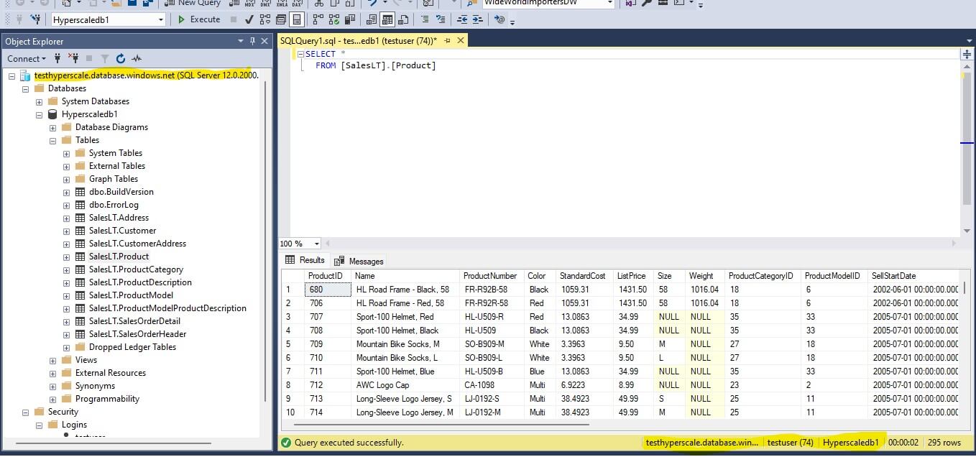The image size is (976, 457).
Task: Select SalesLT.Customer table in tree
Action: coord(122,231)
